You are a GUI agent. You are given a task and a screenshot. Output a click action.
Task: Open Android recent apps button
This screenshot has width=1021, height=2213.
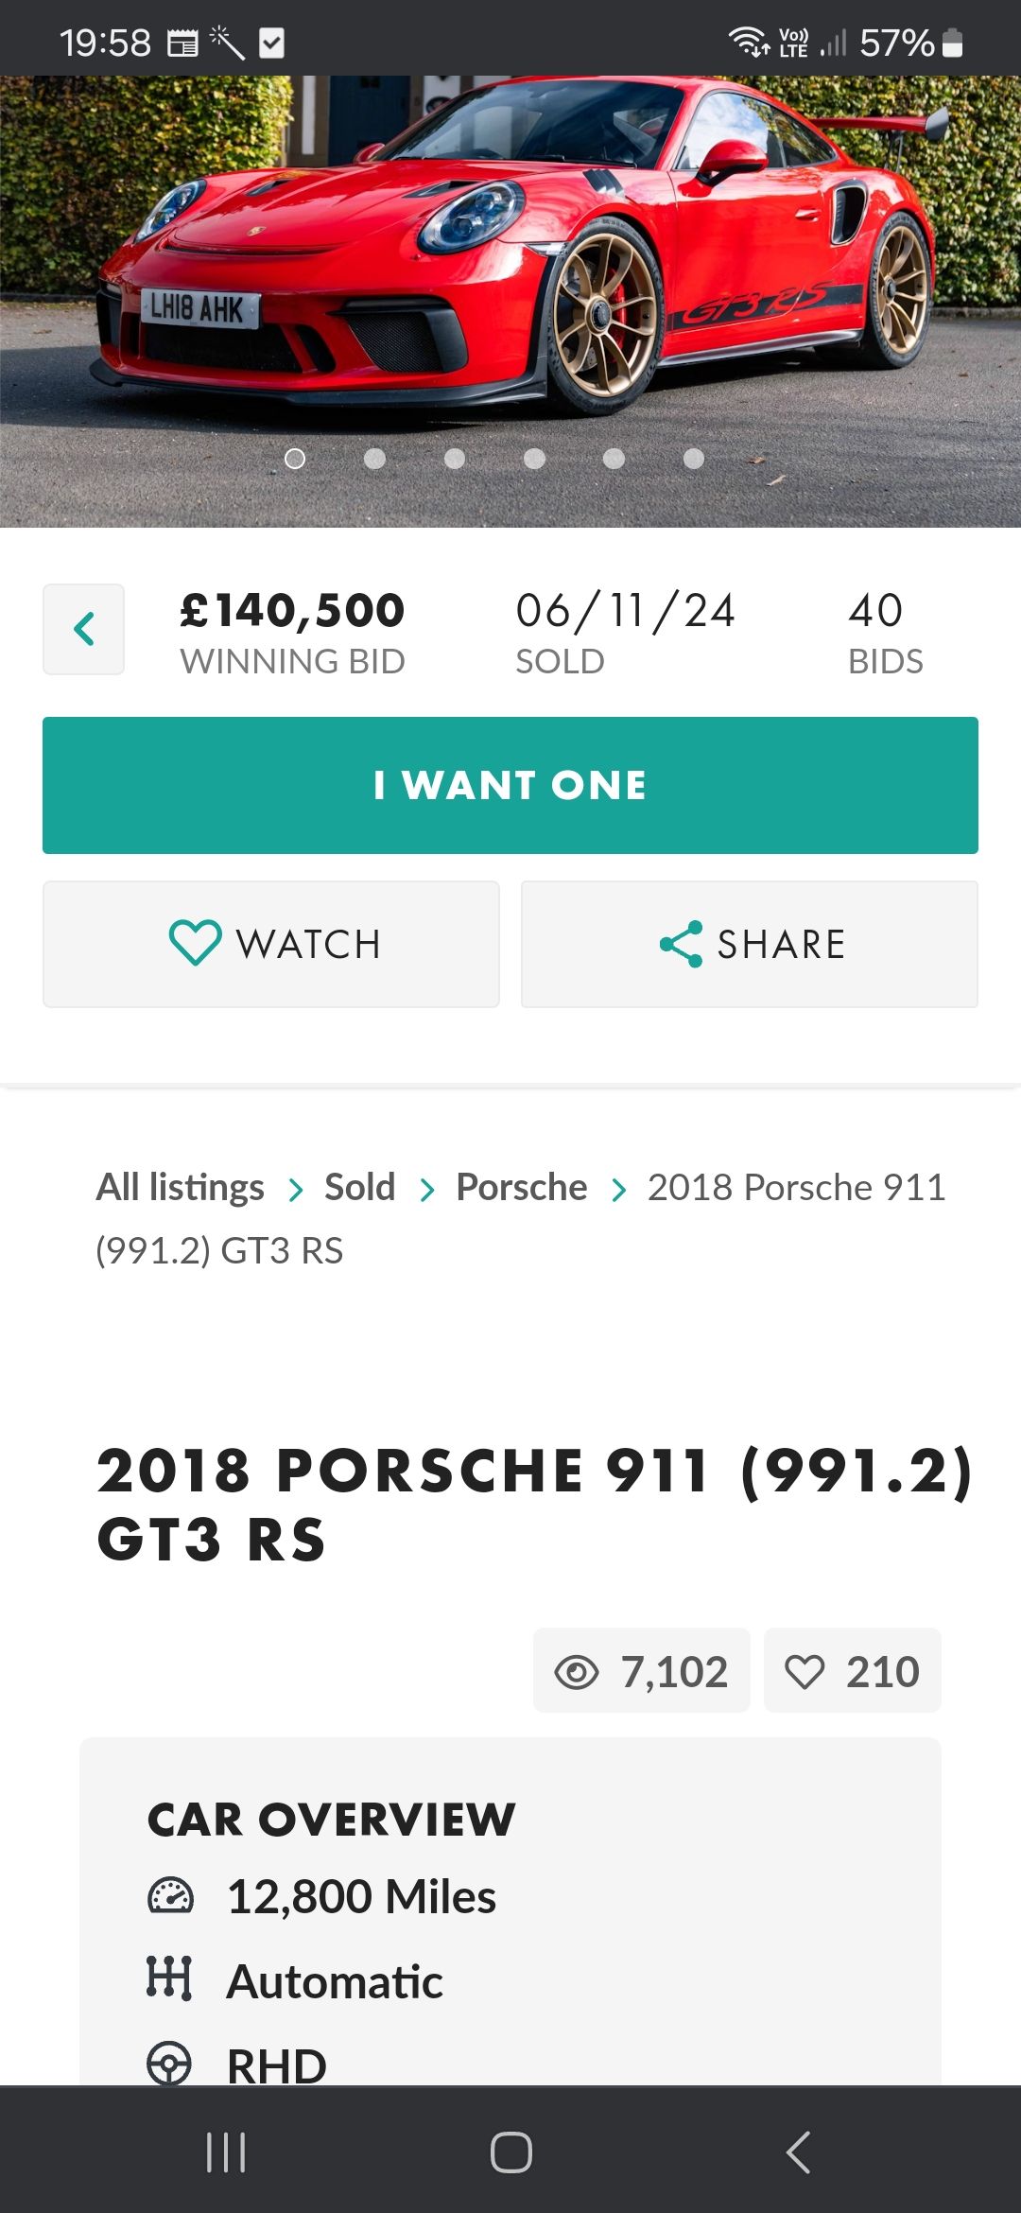click(226, 2152)
